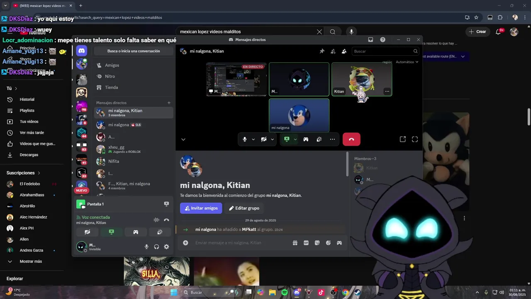The image size is (531, 299).
Task: Go to Discord home direct messages
Action: (82, 51)
